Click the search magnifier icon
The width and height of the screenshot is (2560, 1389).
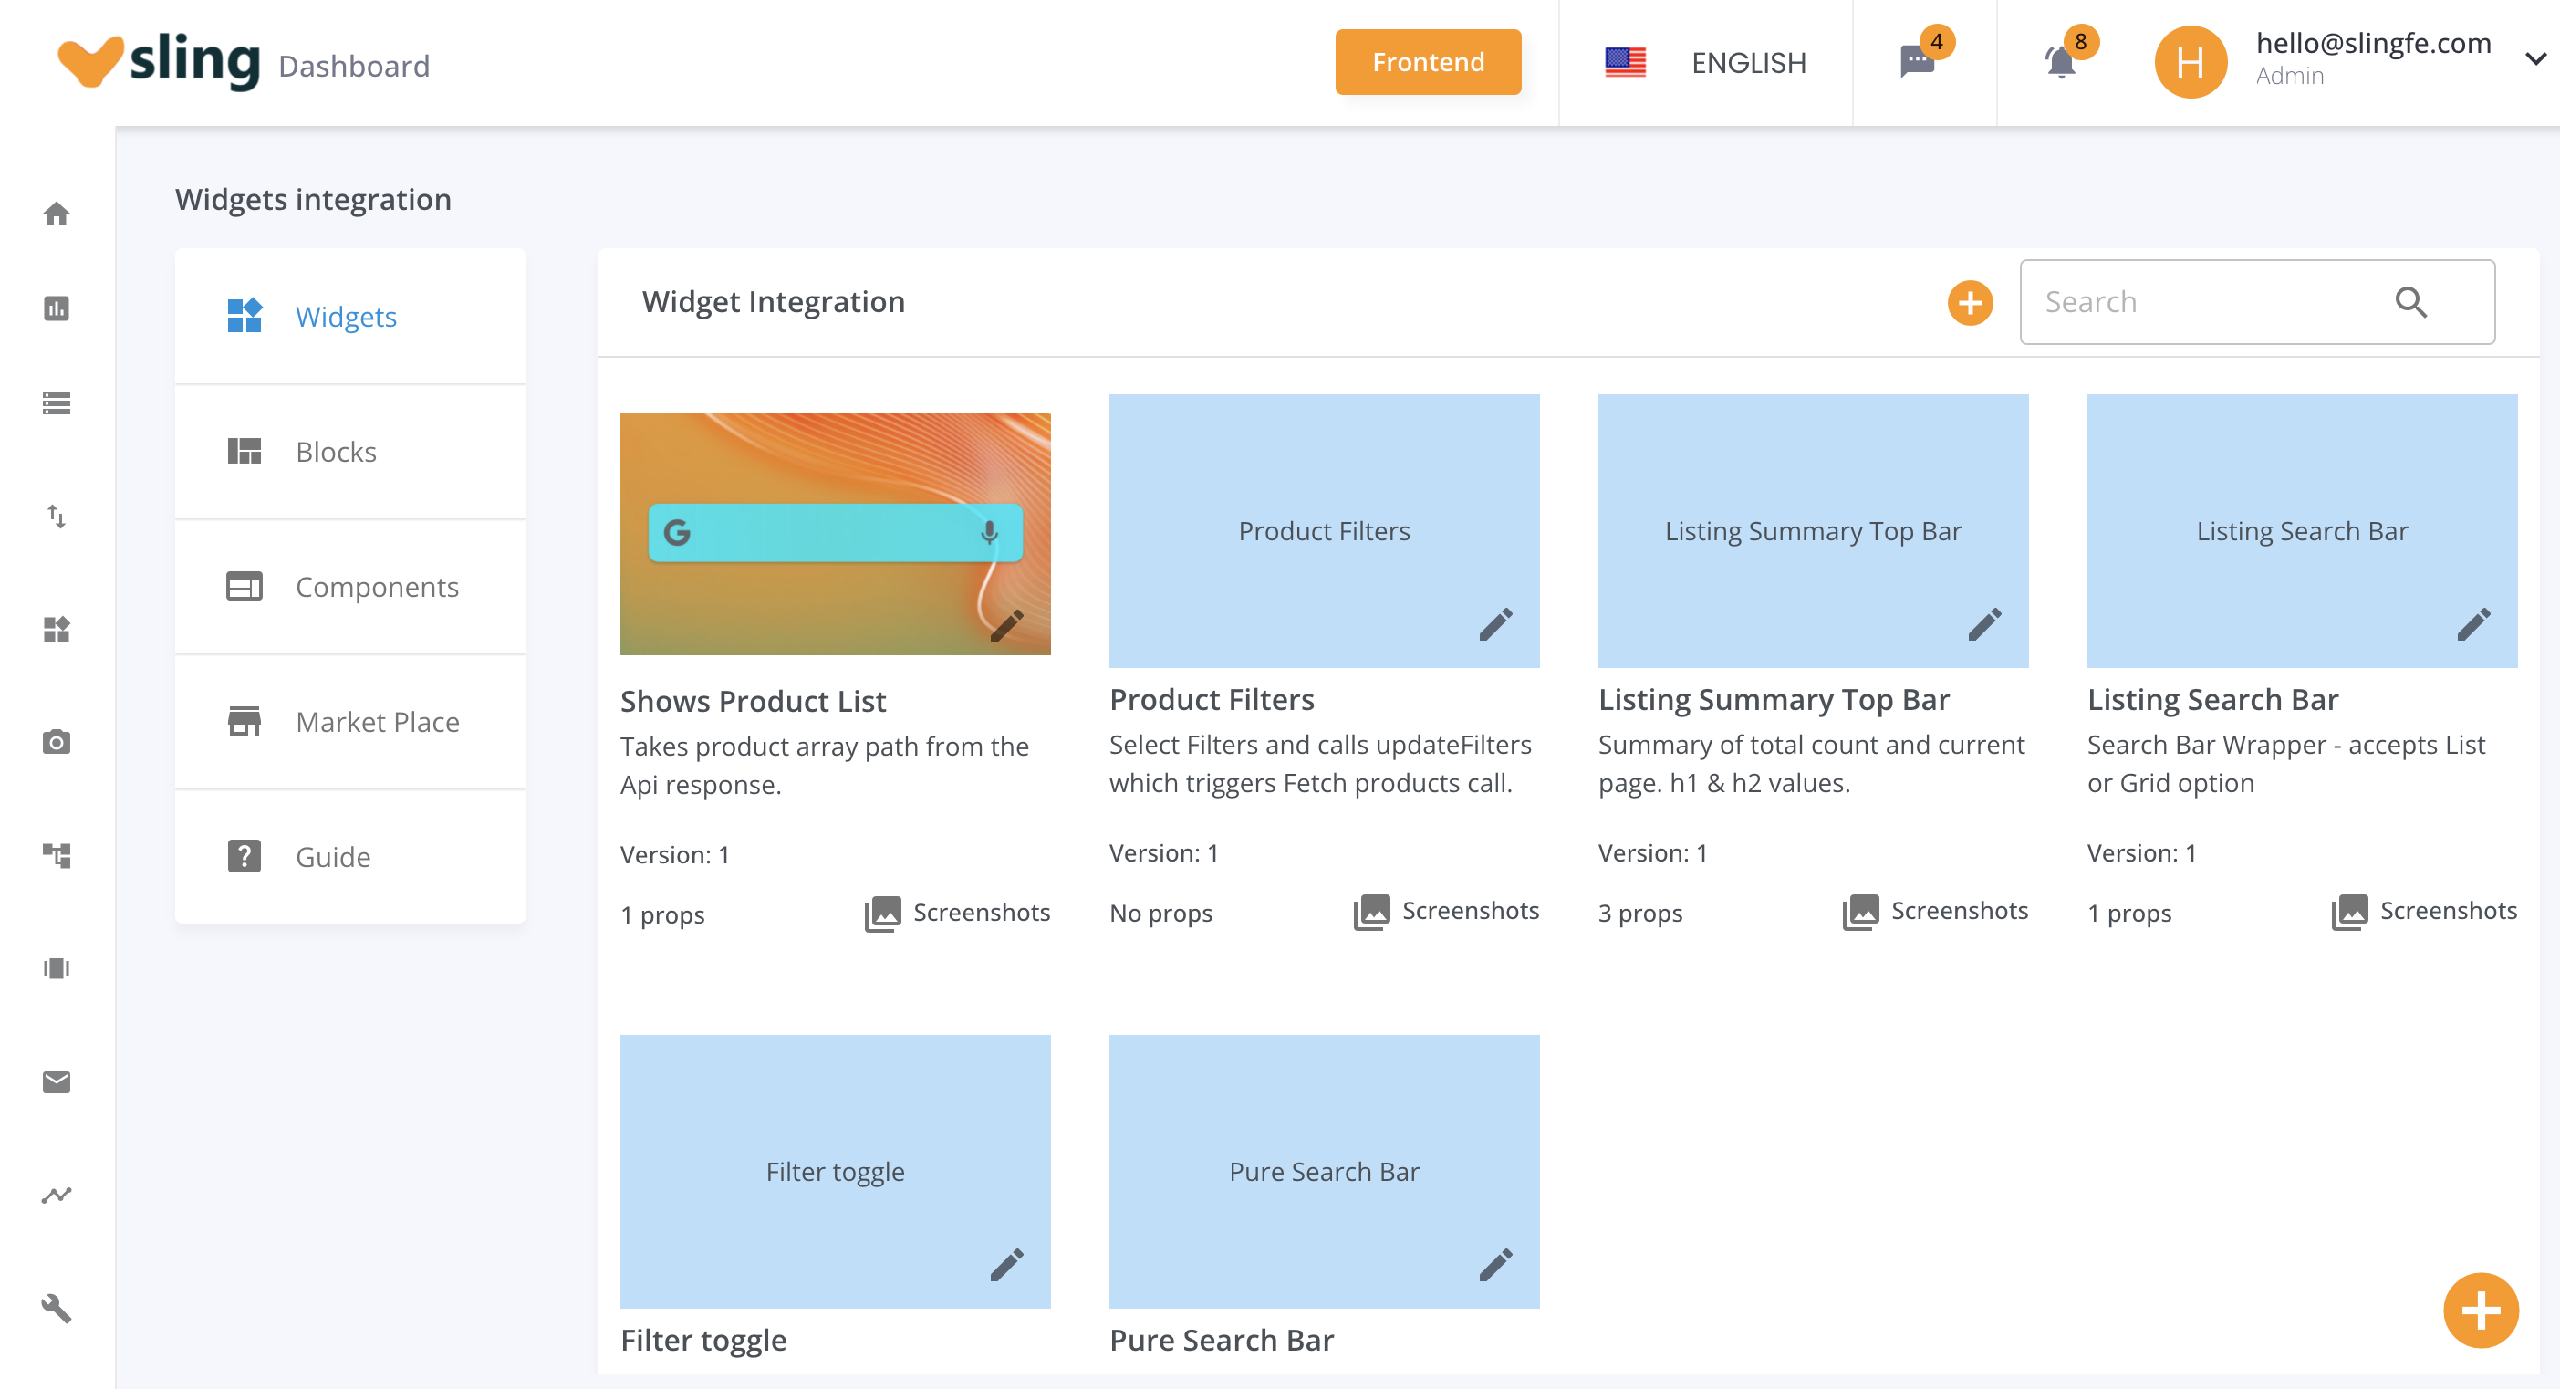point(2411,302)
